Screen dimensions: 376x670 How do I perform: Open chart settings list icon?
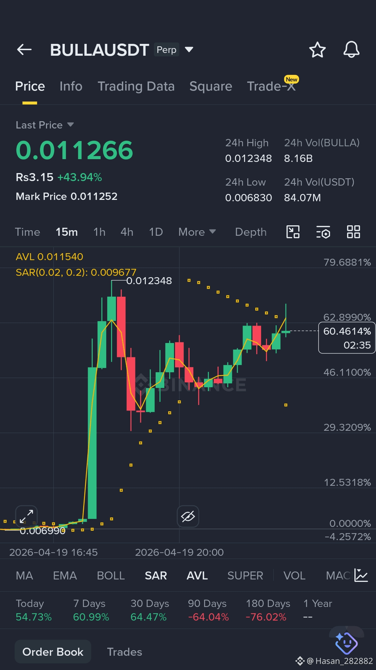point(323,232)
